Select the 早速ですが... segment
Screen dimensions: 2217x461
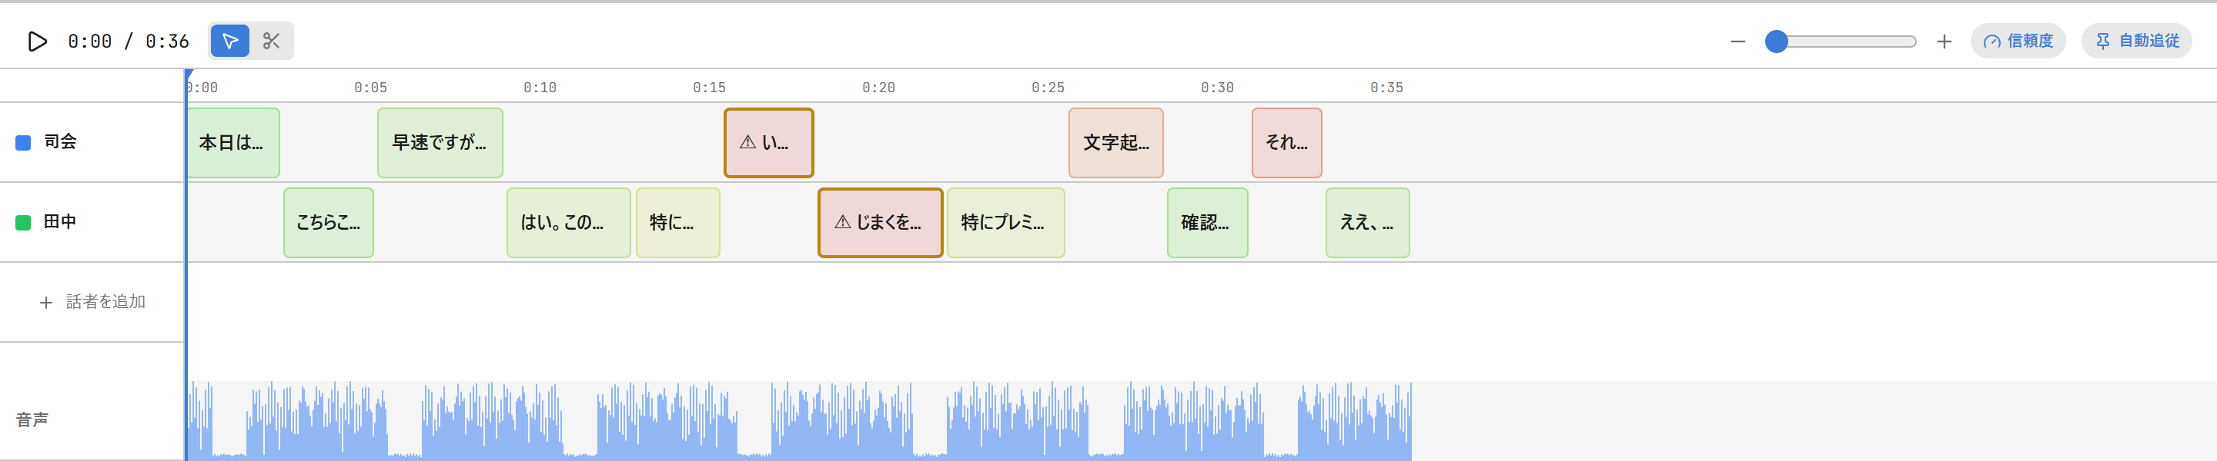440,142
